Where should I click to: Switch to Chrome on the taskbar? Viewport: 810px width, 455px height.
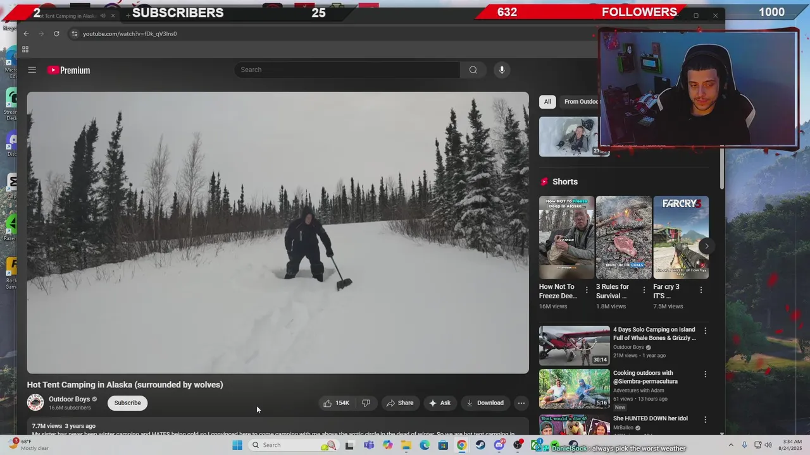click(462, 445)
